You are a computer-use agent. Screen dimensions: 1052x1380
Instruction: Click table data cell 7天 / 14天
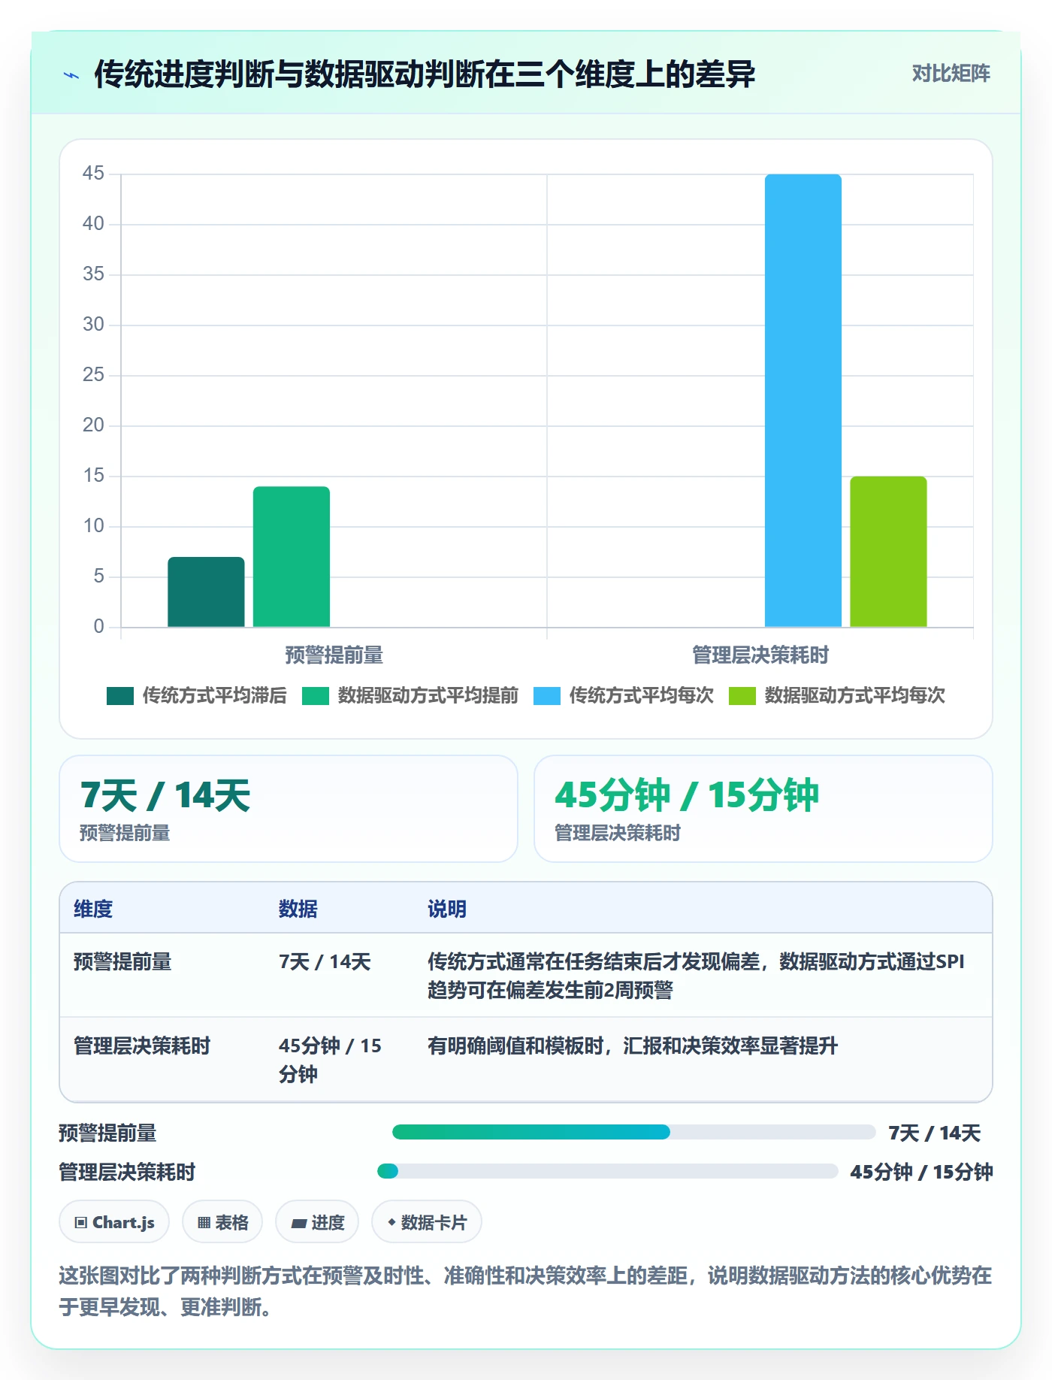tap(325, 962)
